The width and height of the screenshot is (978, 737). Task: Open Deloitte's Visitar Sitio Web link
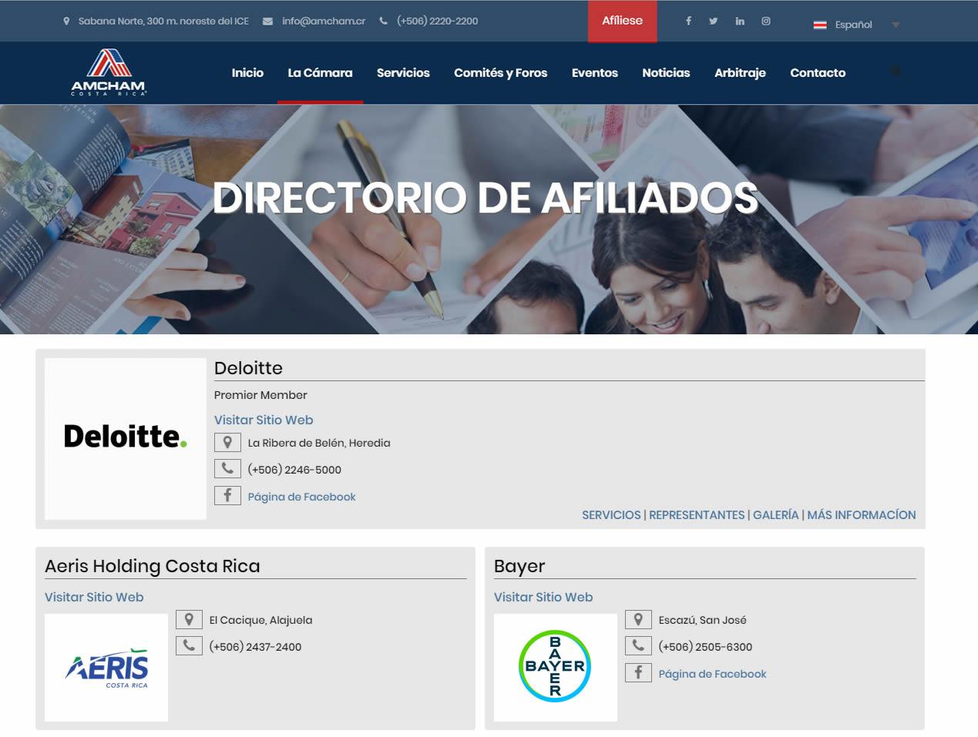click(x=263, y=420)
